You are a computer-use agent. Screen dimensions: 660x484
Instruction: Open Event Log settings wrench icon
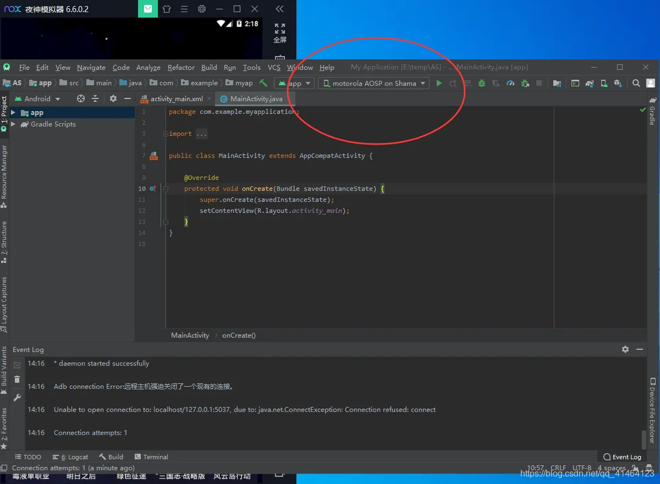17,398
